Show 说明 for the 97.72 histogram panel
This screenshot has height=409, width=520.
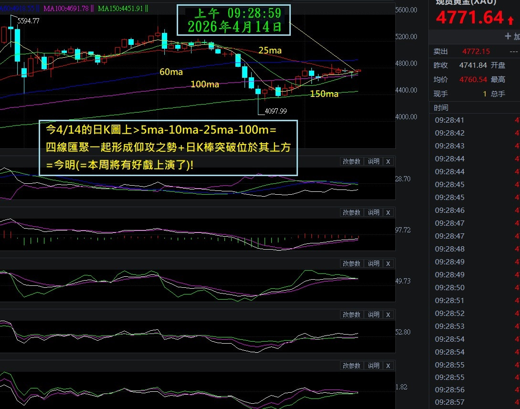click(373, 213)
